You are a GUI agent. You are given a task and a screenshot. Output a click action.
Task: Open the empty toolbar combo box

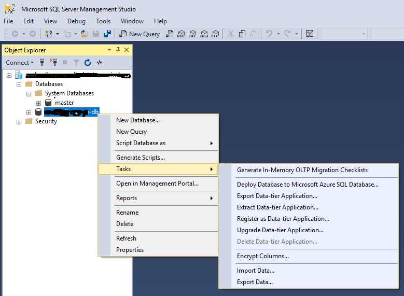[344, 34]
